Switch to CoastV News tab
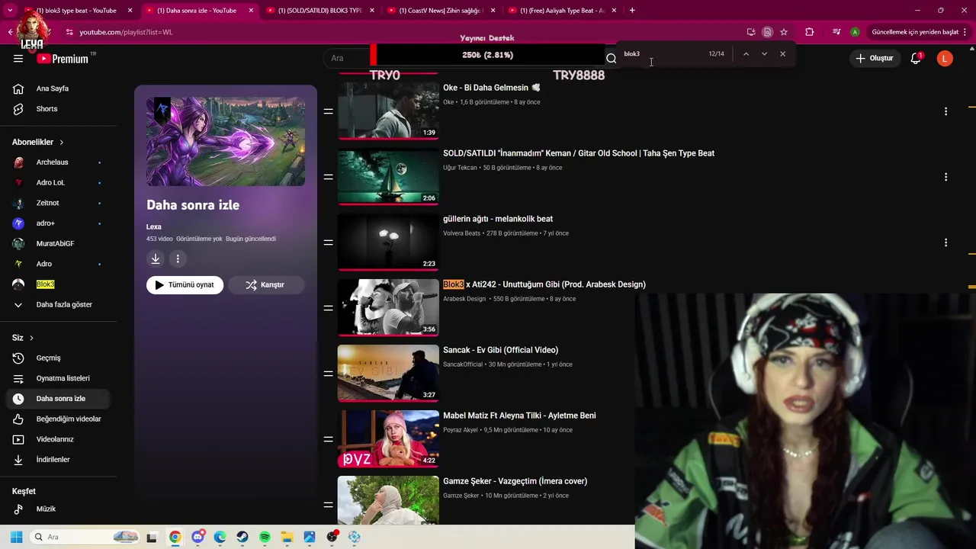Viewport: 976px width, 549px height. [441, 11]
